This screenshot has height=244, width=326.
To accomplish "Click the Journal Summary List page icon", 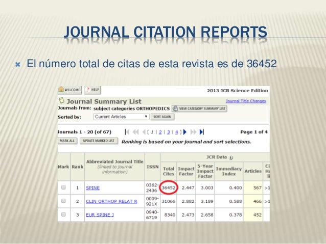I will [x=61, y=100].
